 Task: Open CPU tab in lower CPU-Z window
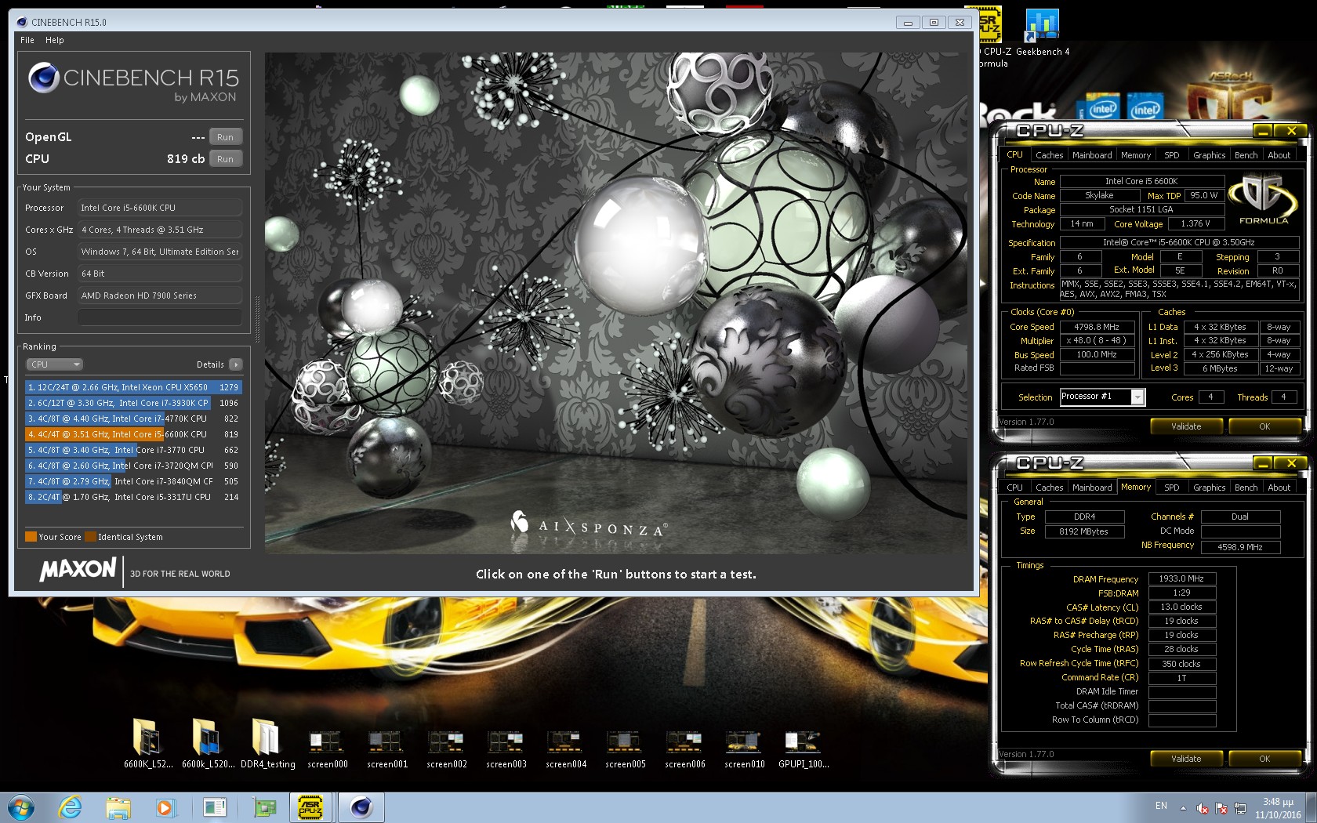pos(1014,488)
